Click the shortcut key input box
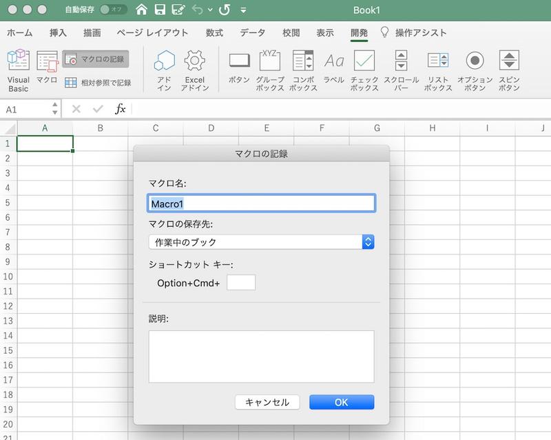This screenshot has height=440, width=551. tap(241, 282)
